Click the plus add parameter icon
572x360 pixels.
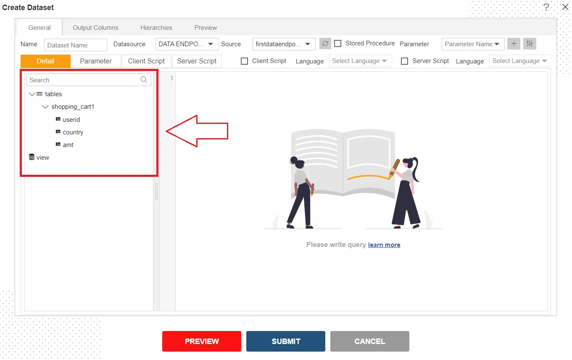pyautogui.click(x=514, y=44)
